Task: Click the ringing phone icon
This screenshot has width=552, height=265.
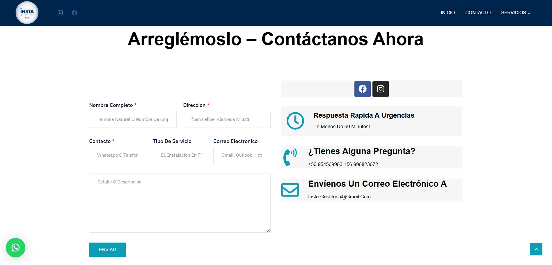Action: (x=290, y=157)
